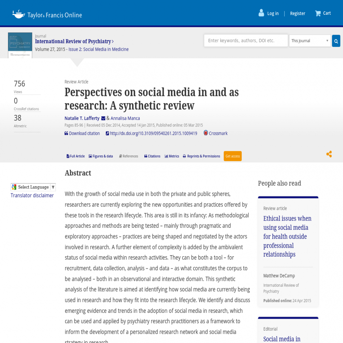343x343 pixels.
Task: Open Issue 2: Social Media in Medicine link
Action: click(98, 49)
